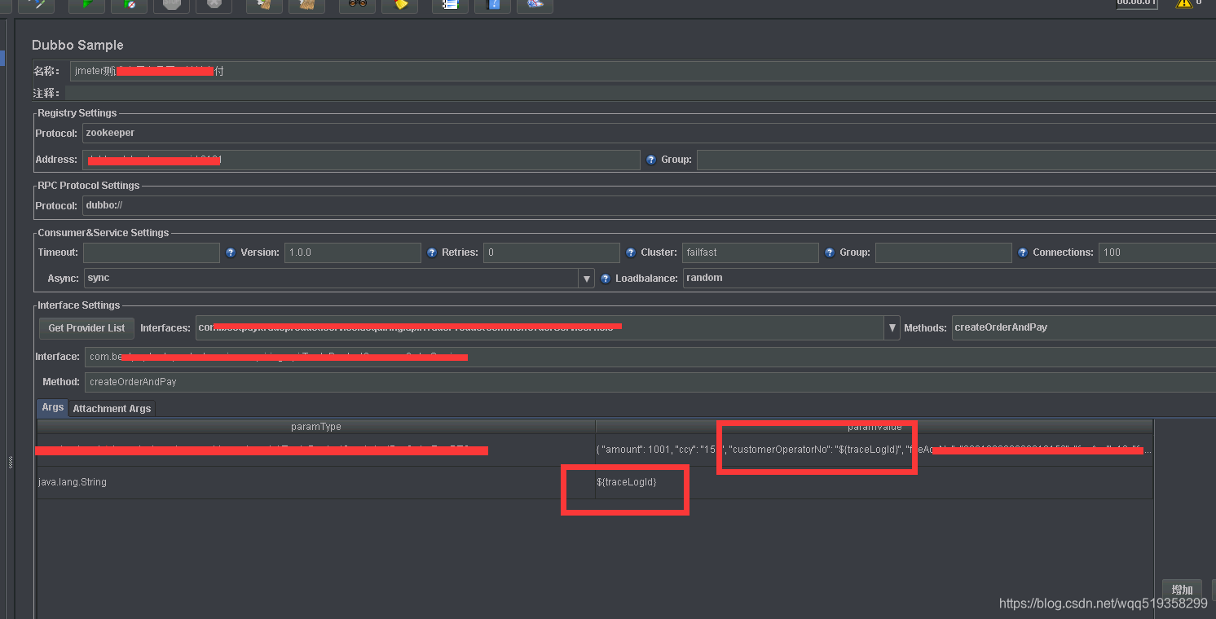Click the Shutdown test toolbar icon
The image size is (1216, 619).
214,5
